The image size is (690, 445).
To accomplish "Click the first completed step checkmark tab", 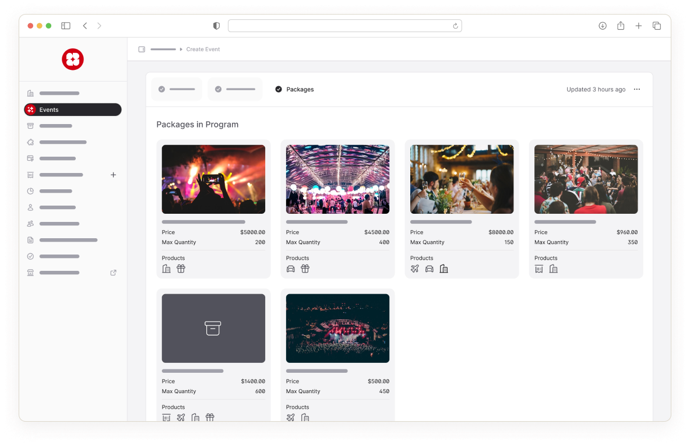I will point(177,89).
